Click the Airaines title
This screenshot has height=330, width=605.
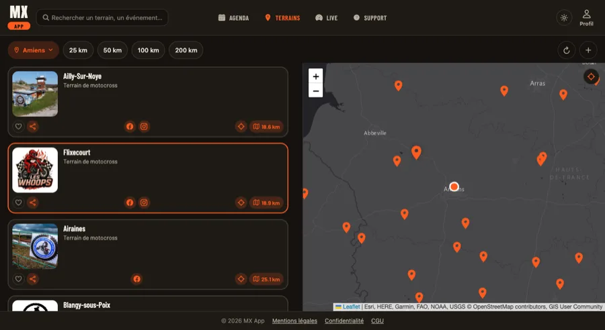point(74,229)
